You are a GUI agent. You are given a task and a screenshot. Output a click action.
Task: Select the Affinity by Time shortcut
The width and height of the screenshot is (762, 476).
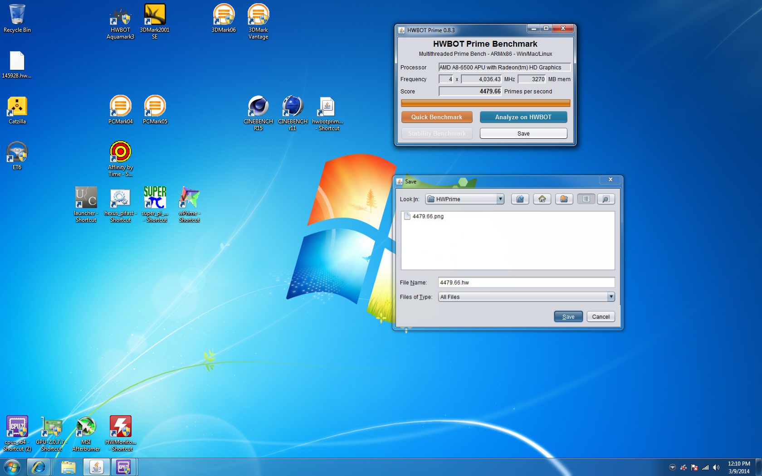pos(121,159)
